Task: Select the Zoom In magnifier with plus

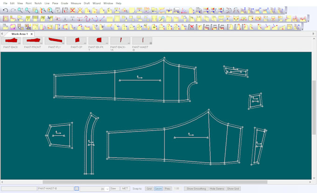Action: tap(20, 10)
